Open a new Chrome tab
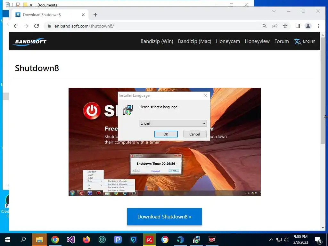This screenshot has width=328, height=246. (x=95, y=15)
